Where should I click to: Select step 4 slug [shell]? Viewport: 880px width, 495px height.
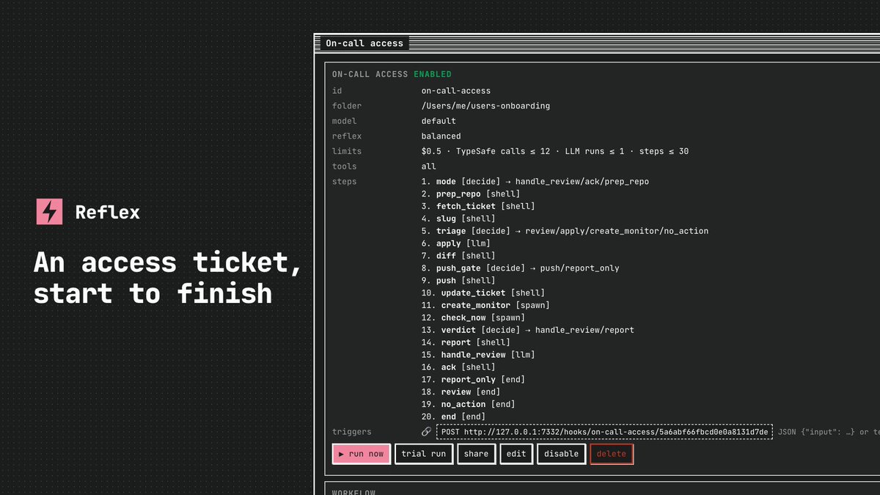click(458, 219)
